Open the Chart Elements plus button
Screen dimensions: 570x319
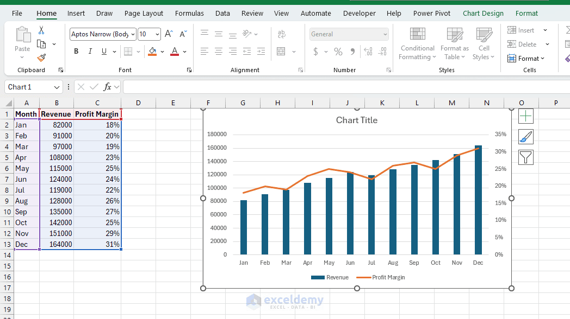point(525,116)
